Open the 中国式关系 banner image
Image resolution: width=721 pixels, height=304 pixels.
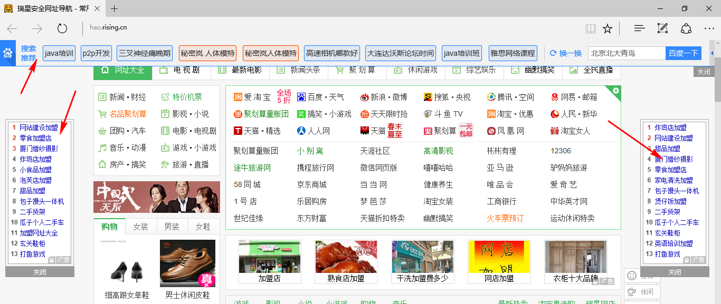pyautogui.click(x=157, y=197)
